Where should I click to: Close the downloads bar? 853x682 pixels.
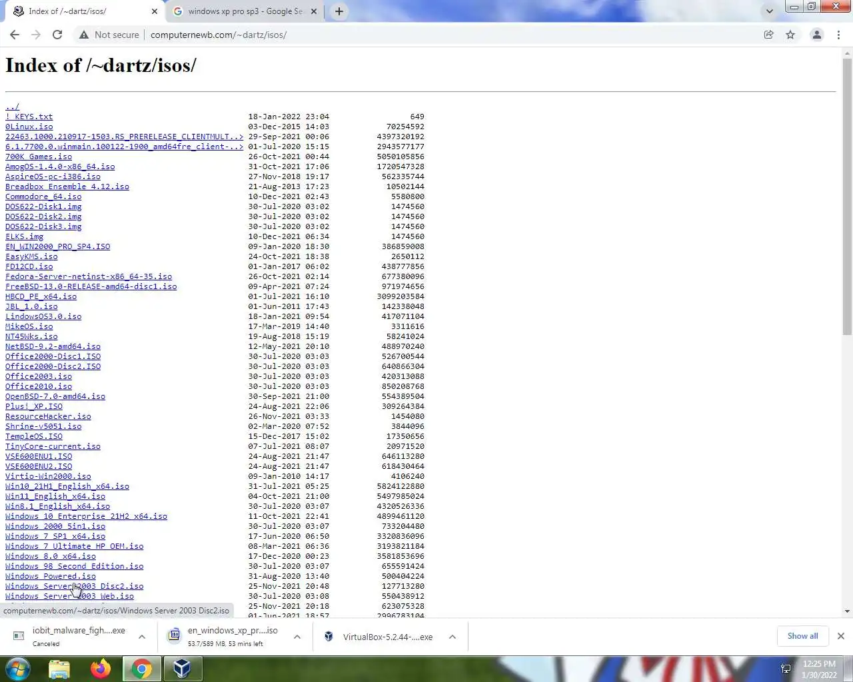[841, 636]
